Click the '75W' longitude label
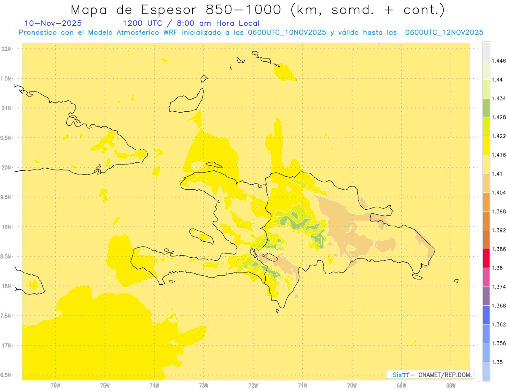The width and height of the screenshot is (506, 391). pos(105,385)
